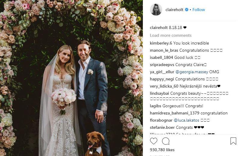Open lindsaybai commenter profile
Screen dimensions: 238x156
click(159, 94)
